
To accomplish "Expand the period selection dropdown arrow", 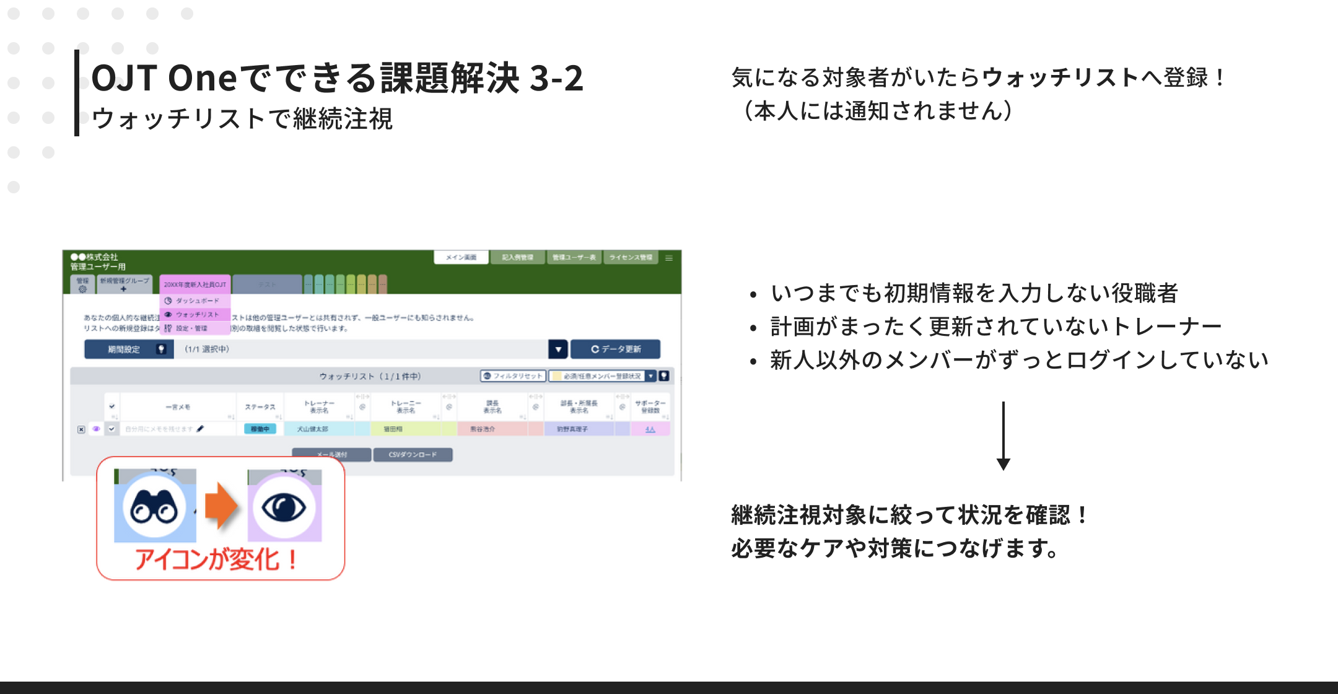I will point(557,349).
